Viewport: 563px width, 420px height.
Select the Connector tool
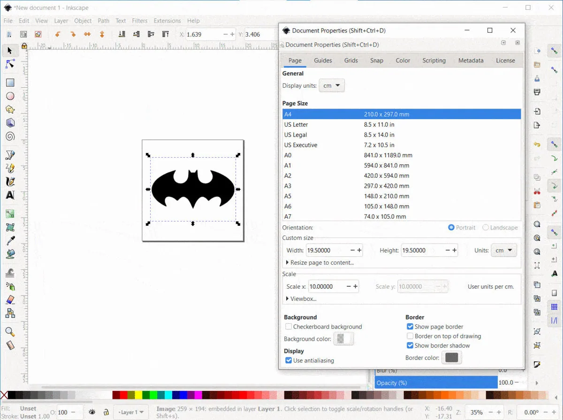(x=10, y=313)
